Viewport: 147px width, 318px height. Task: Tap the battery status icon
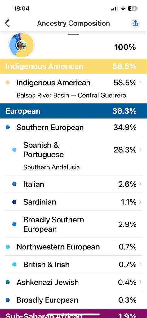click(x=133, y=8)
